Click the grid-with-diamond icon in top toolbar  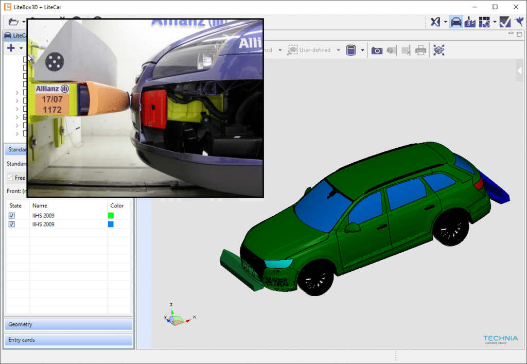pos(484,22)
